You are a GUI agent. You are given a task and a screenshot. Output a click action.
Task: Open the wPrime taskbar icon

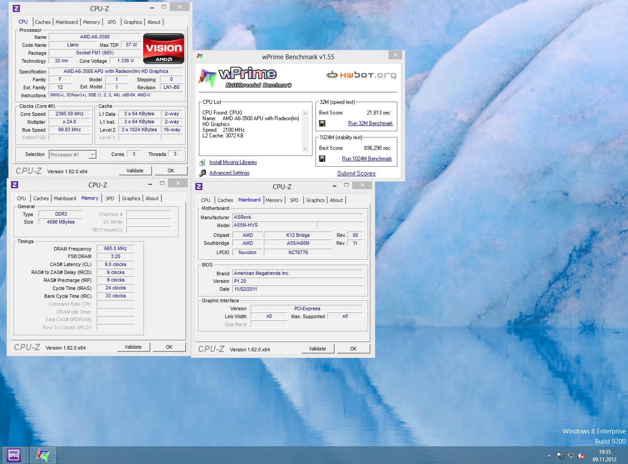pyautogui.click(x=42, y=455)
